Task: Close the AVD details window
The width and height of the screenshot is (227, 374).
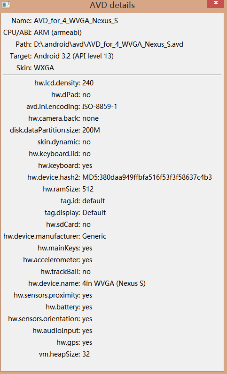Action: 216,4
